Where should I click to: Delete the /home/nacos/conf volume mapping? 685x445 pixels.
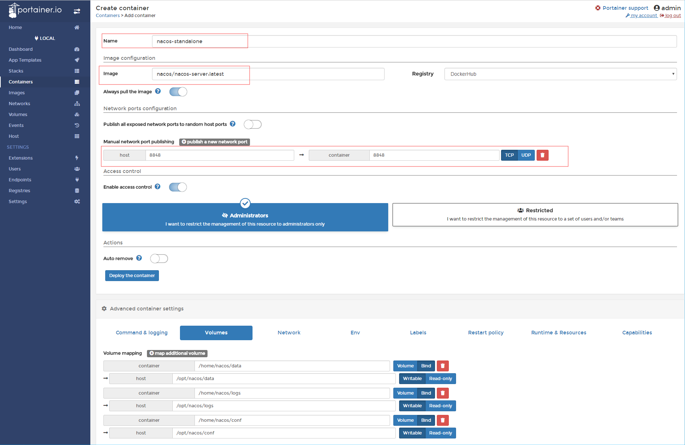(x=443, y=420)
